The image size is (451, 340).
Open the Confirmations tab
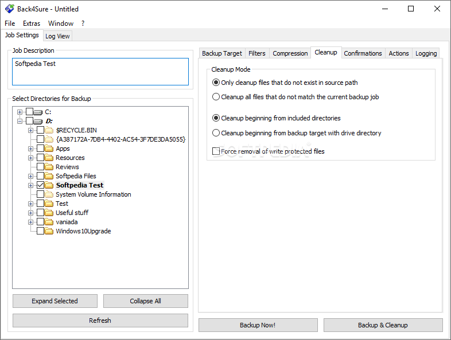[363, 53]
